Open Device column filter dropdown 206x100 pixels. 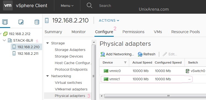coord(125,62)
